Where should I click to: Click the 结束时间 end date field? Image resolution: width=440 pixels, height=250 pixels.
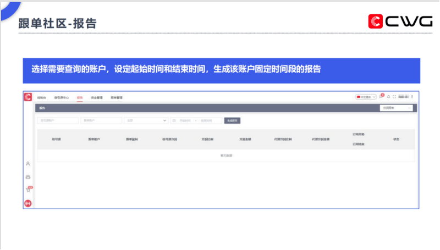pyautogui.click(x=206, y=121)
